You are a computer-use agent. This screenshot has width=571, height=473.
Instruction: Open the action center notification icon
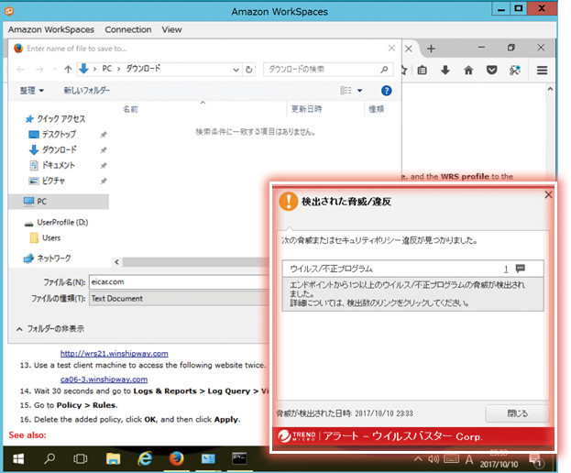point(537,460)
